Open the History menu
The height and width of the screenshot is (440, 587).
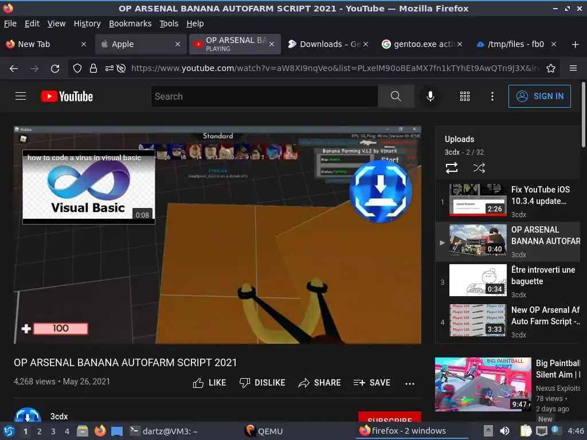(x=87, y=23)
